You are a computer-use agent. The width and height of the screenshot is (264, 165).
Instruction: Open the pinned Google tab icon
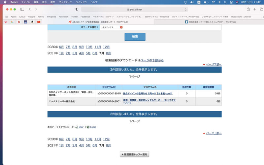click(12, 22)
